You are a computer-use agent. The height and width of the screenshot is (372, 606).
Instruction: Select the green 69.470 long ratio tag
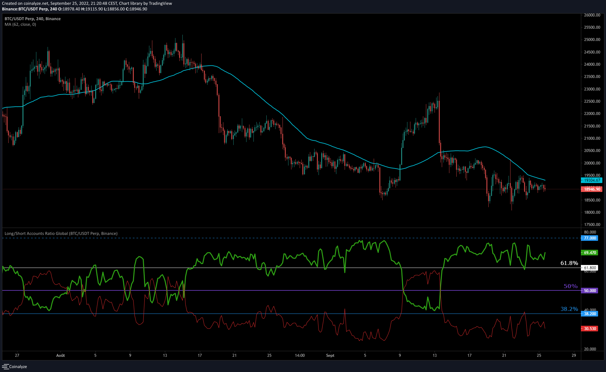[590, 253]
